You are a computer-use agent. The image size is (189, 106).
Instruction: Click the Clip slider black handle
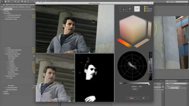124,85
